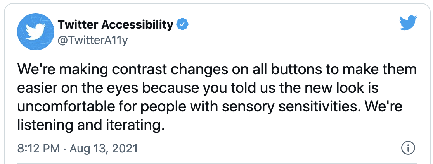
Task: Visit the Twitter Accessibility display name
Action: pyautogui.click(x=116, y=25)
